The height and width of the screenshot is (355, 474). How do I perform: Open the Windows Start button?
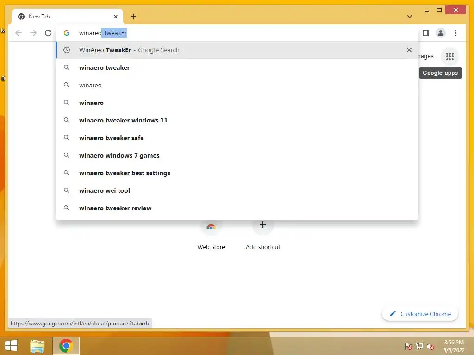(11, 346)
